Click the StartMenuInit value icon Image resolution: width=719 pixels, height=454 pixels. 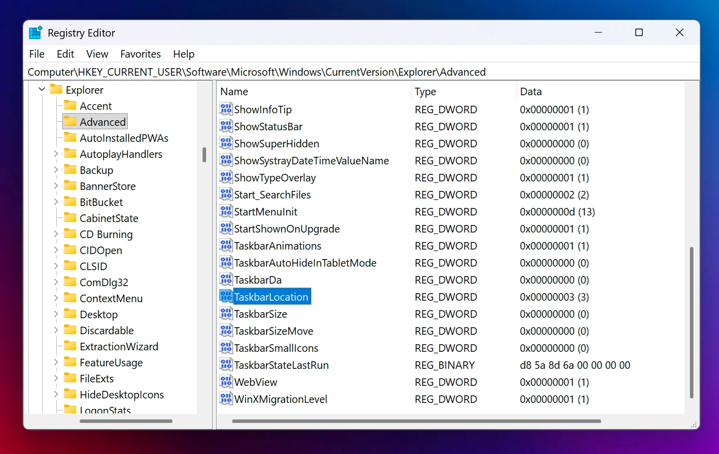[x=226, y=211]
